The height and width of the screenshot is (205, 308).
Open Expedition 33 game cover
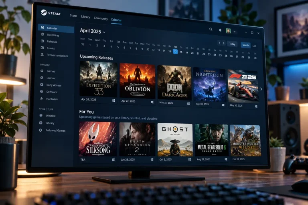(x=98, y=79)
